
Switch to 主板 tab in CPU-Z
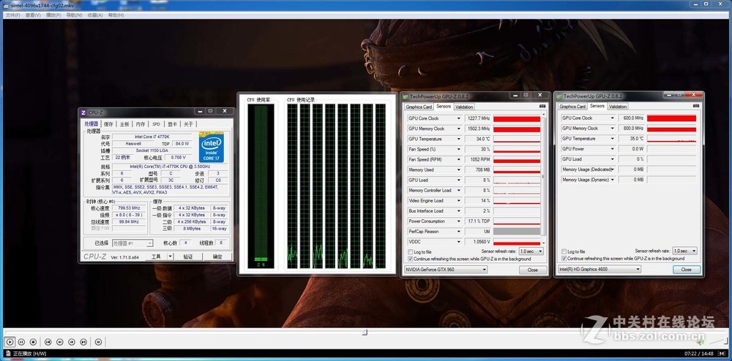[x=124, y=124]
